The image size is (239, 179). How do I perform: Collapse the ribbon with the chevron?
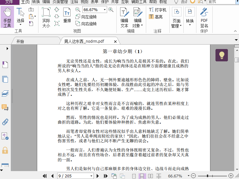(235, 31)
